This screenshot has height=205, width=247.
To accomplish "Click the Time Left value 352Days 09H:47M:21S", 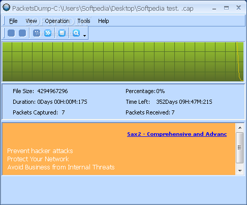I will pyautogui.click(x=184, y=102).
